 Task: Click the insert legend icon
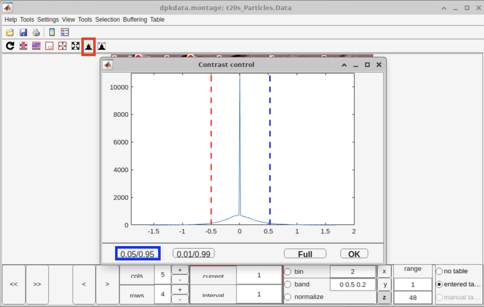tap(65, 32)
